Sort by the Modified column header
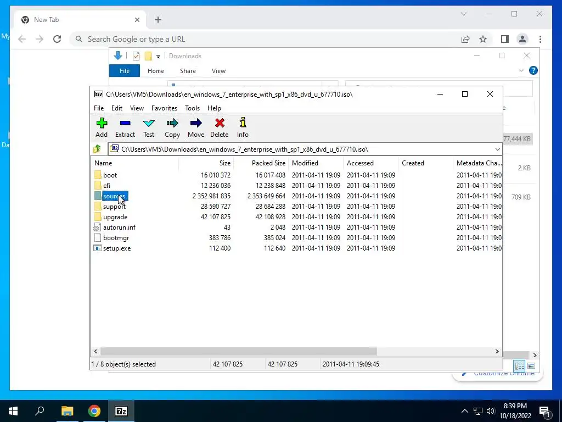Viewport: 562px width, 422px height. point(316,163)
